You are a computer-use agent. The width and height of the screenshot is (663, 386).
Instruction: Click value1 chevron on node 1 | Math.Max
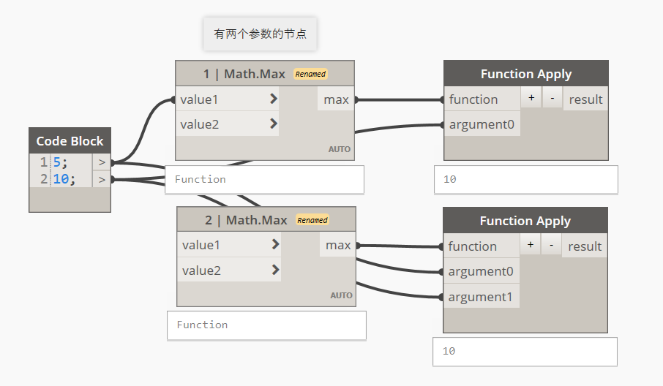point(273,99)
